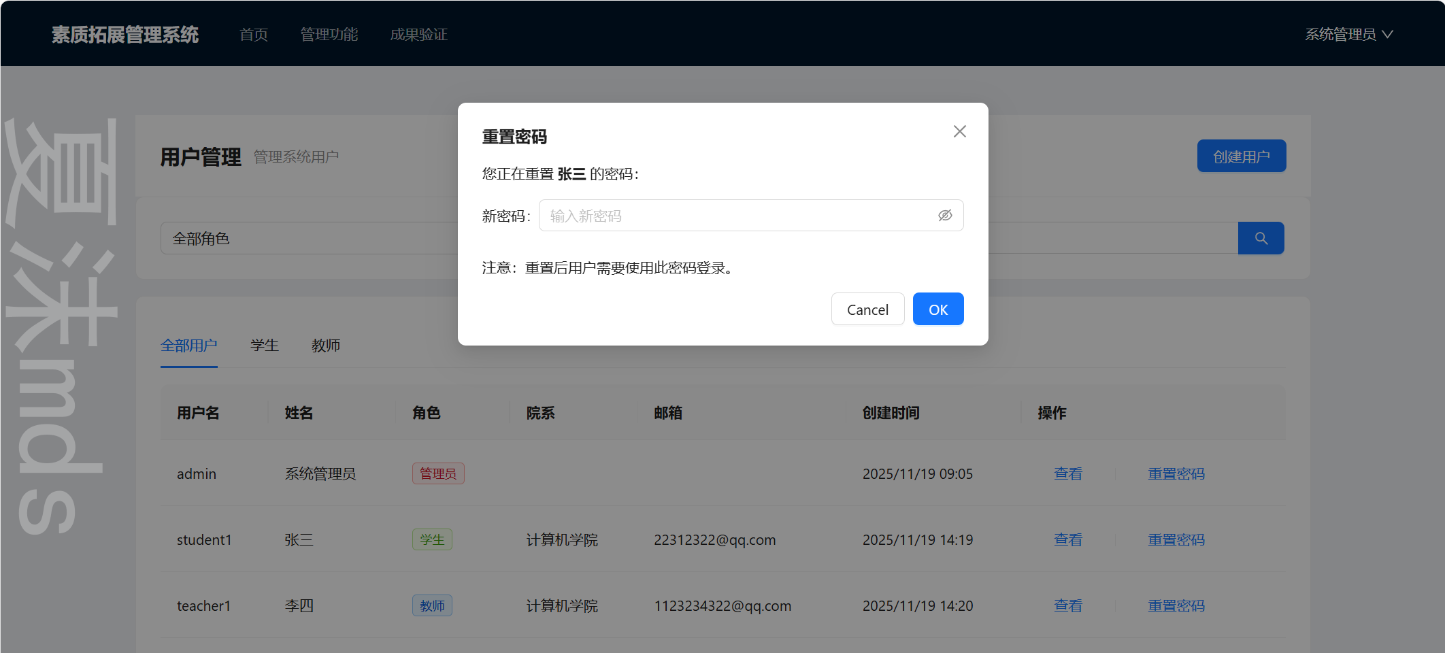
Task: Click the 创建时间 column header
Action: 891,413
